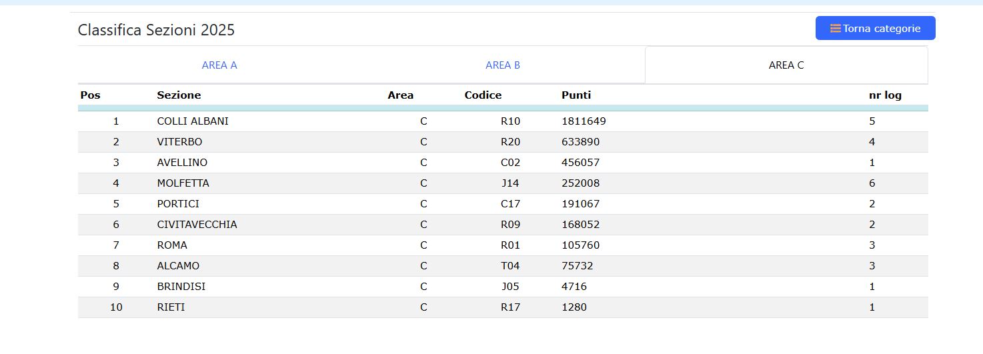Switch to the AREA A tab

coord(219,65)
